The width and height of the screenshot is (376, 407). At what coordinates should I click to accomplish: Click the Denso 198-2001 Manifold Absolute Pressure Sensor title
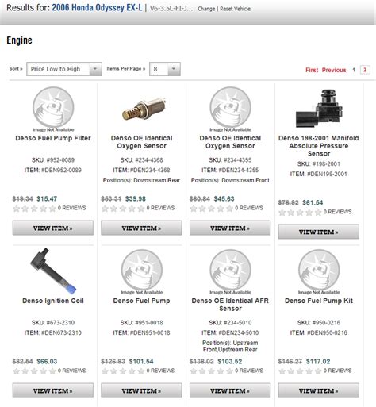click(319, 146)
